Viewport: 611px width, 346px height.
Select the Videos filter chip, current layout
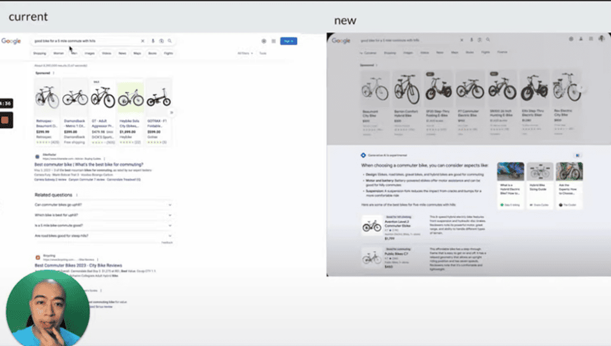coord(106,53)
